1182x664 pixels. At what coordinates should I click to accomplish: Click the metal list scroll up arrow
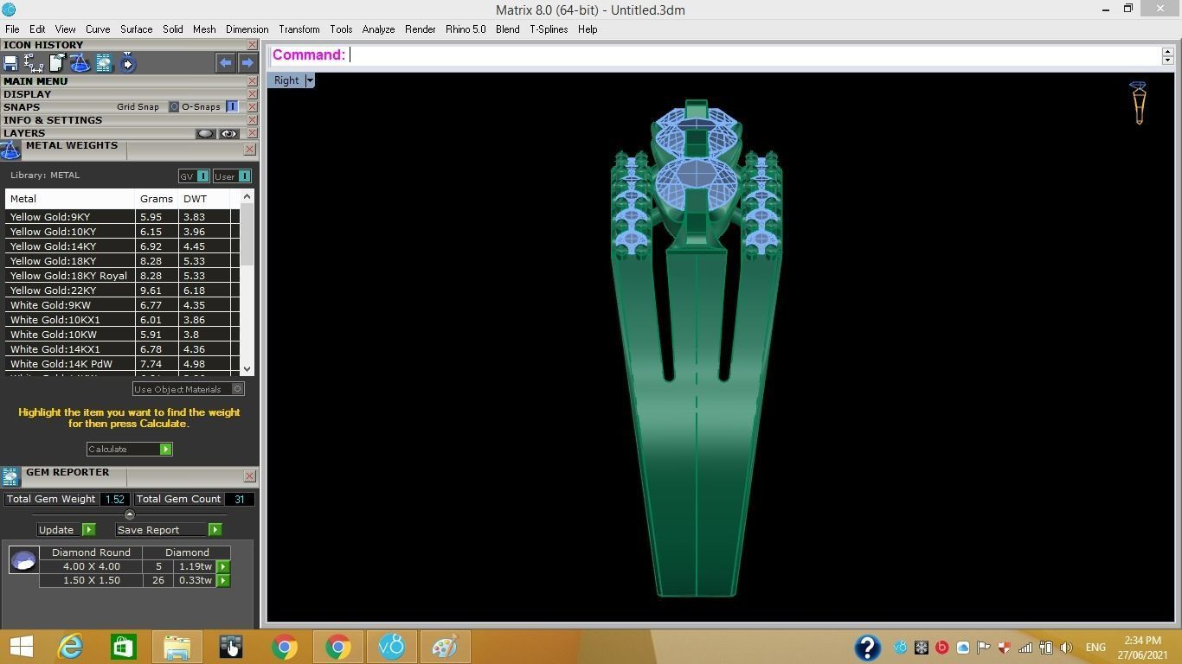click(x=247, y=197)
